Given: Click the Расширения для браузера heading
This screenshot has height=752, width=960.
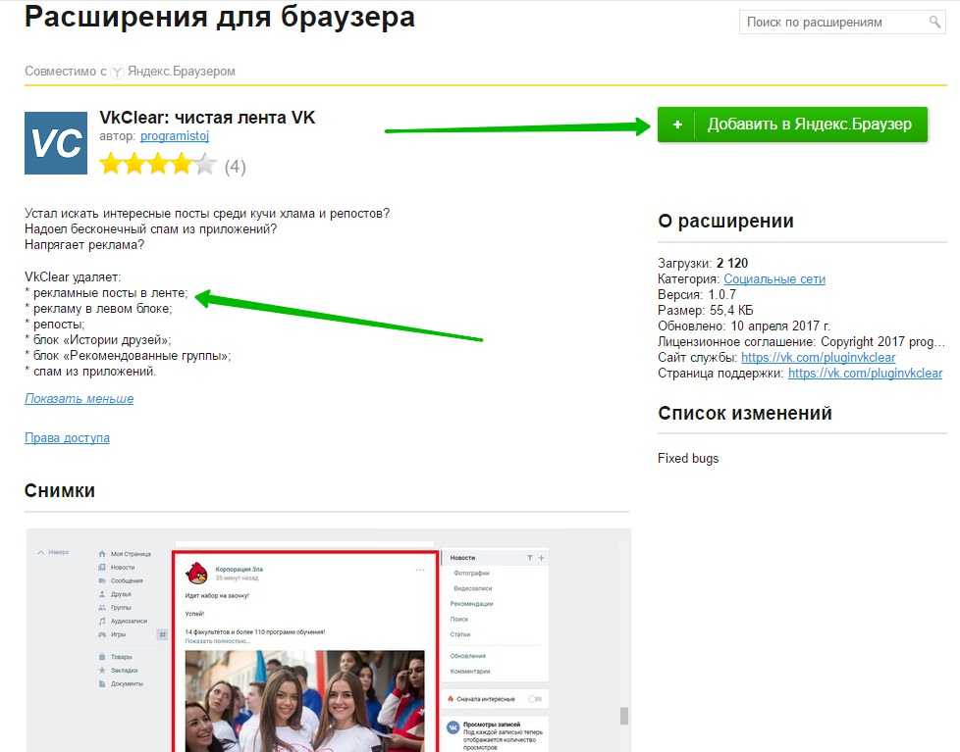Looking at the screenshot, I should 220,17.
